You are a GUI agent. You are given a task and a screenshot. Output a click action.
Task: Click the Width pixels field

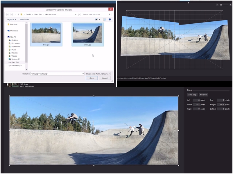(x=196, y=105)
